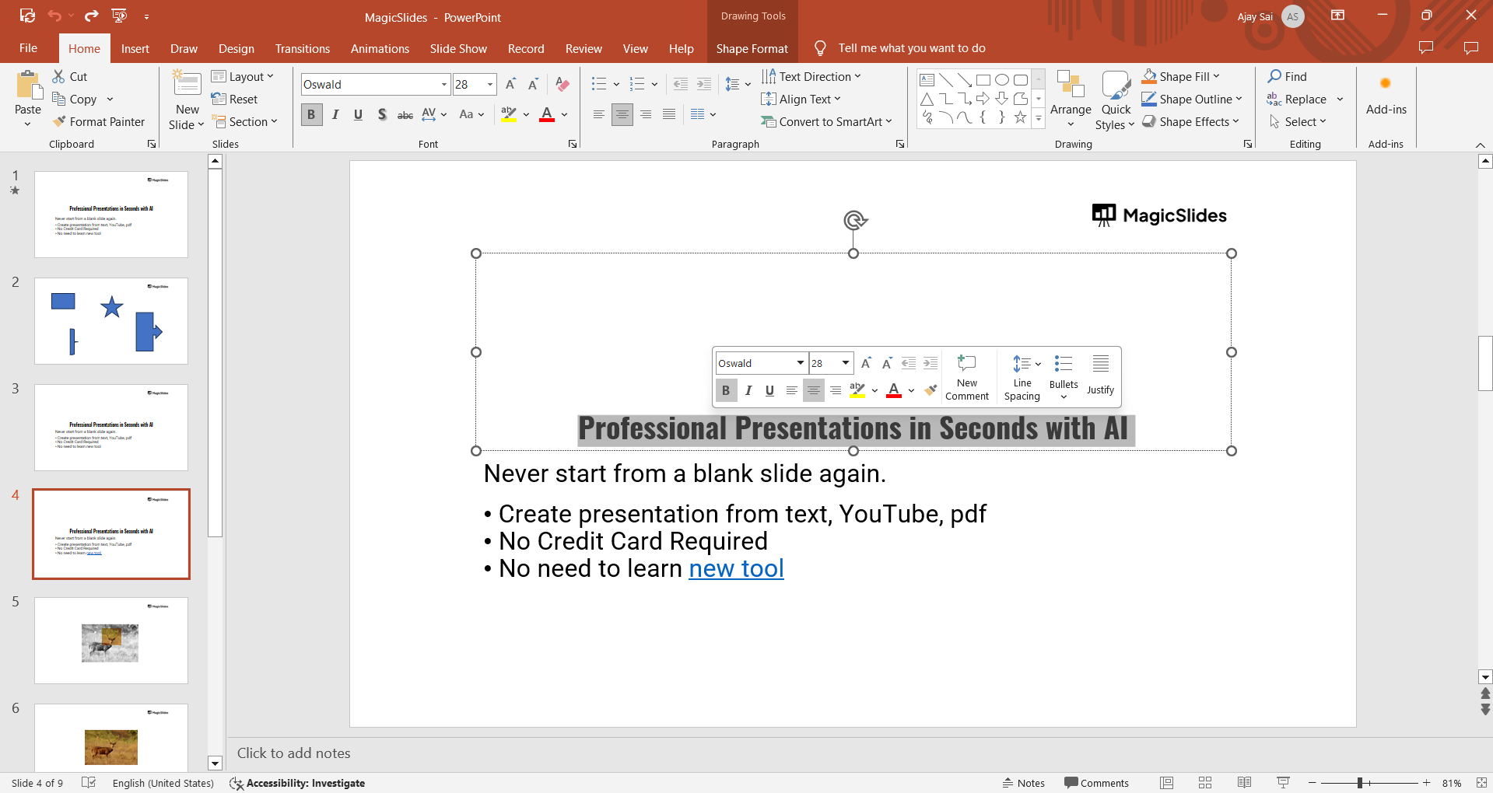The height and width of the screenshot is (793, 1493).
Task: Start Slide Show from status bar
Action: 1283,783
